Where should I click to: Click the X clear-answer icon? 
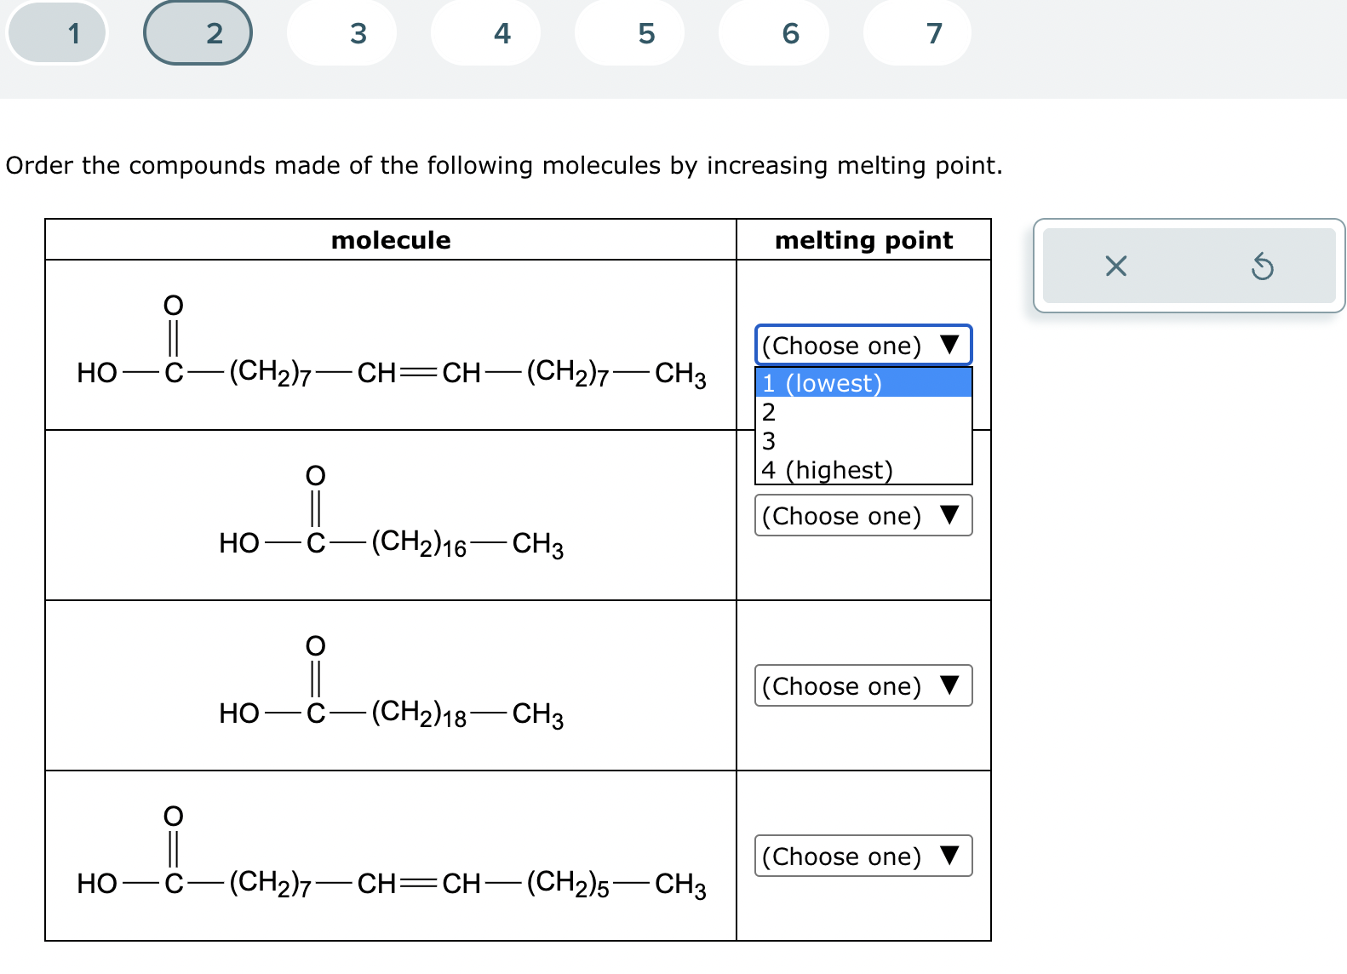(x=1115, y=267)
